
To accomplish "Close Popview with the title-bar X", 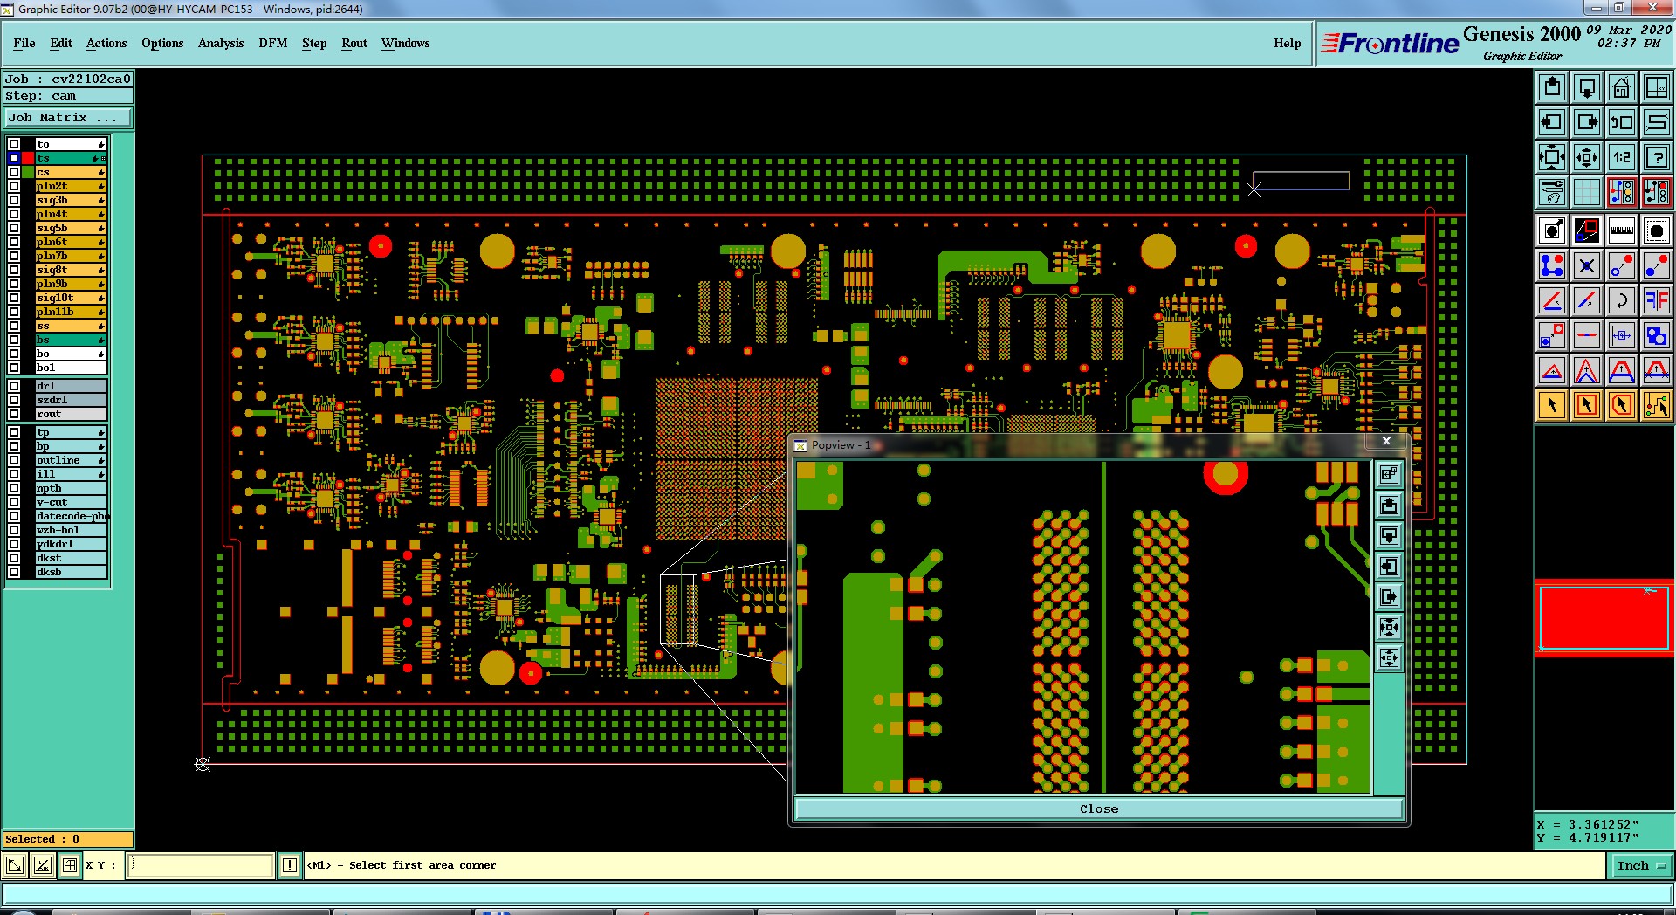I will 1386,441.
